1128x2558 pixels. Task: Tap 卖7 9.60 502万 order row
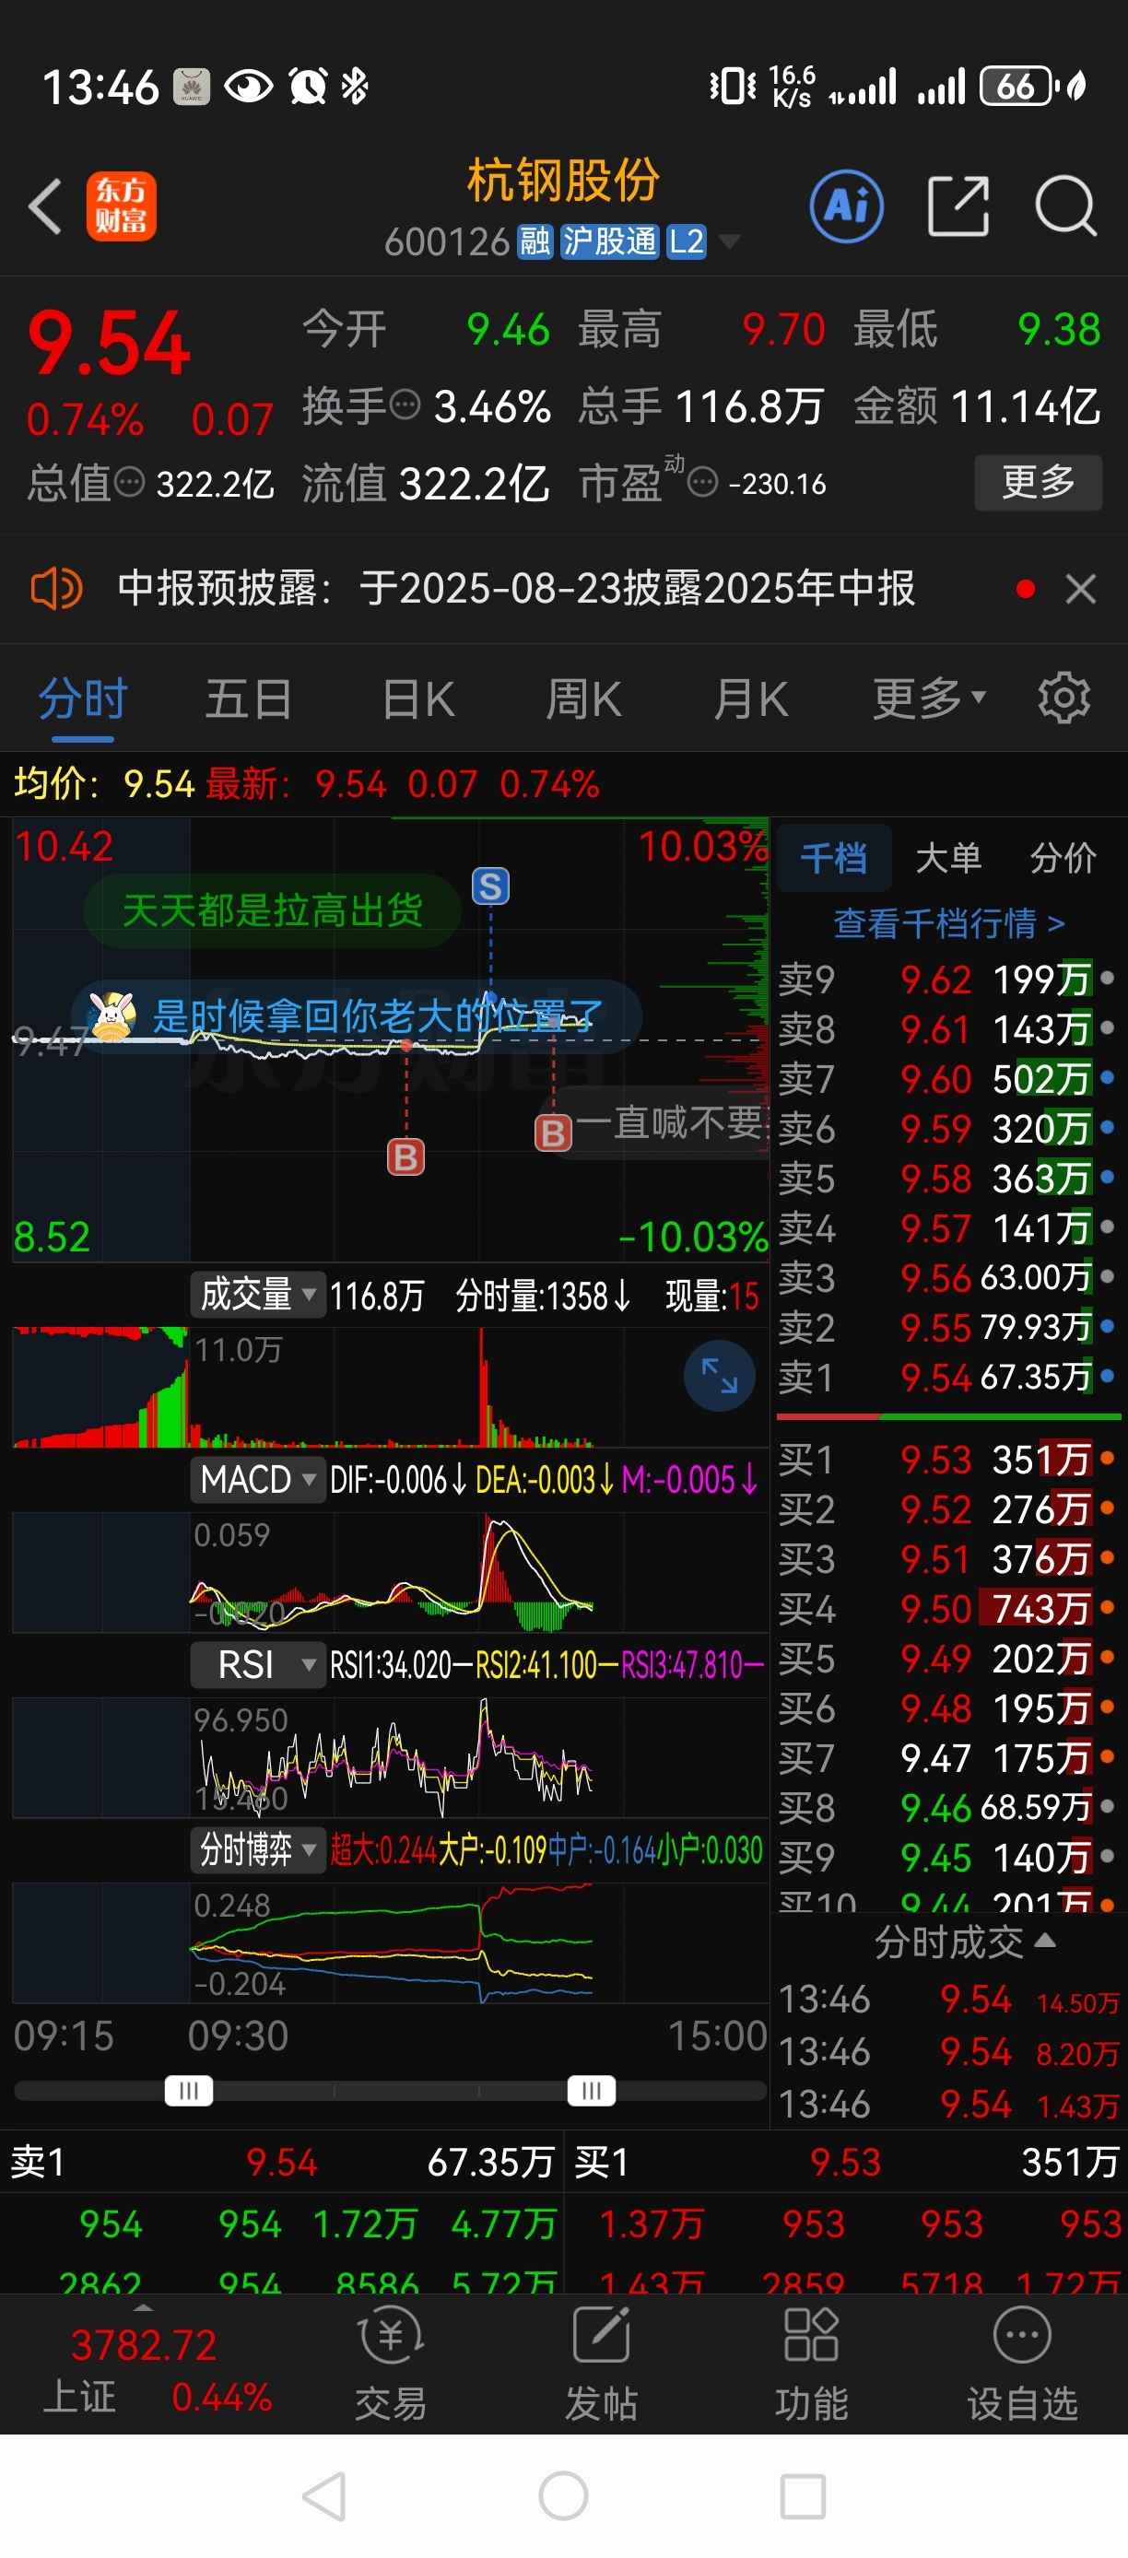pos(947,1078)
